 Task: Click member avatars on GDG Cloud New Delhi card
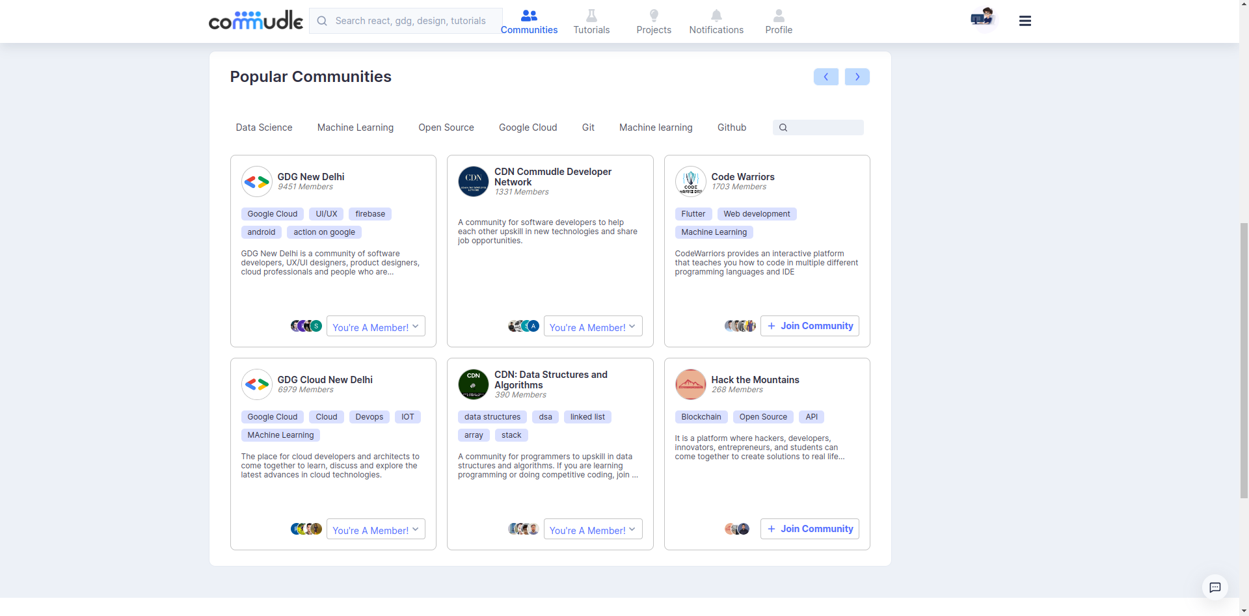pyautogui.click(x=306, y=529)
